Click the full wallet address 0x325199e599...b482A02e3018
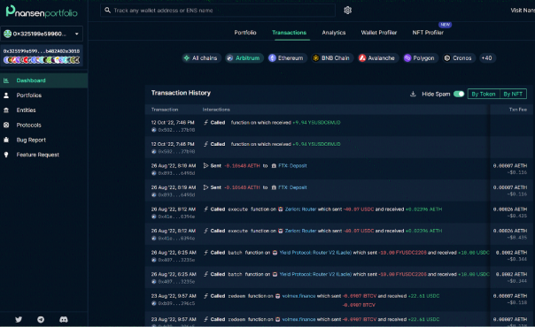Viewport: 535px width, 327px height. tap(42, 51)
